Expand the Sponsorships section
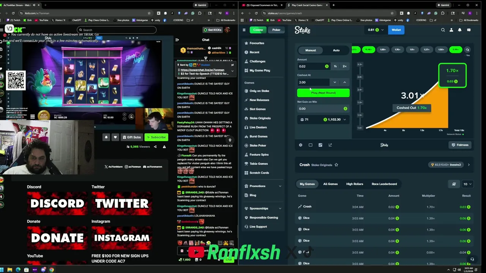The width and height of the screenshot is (486, 273). click(x=264, y=209)
